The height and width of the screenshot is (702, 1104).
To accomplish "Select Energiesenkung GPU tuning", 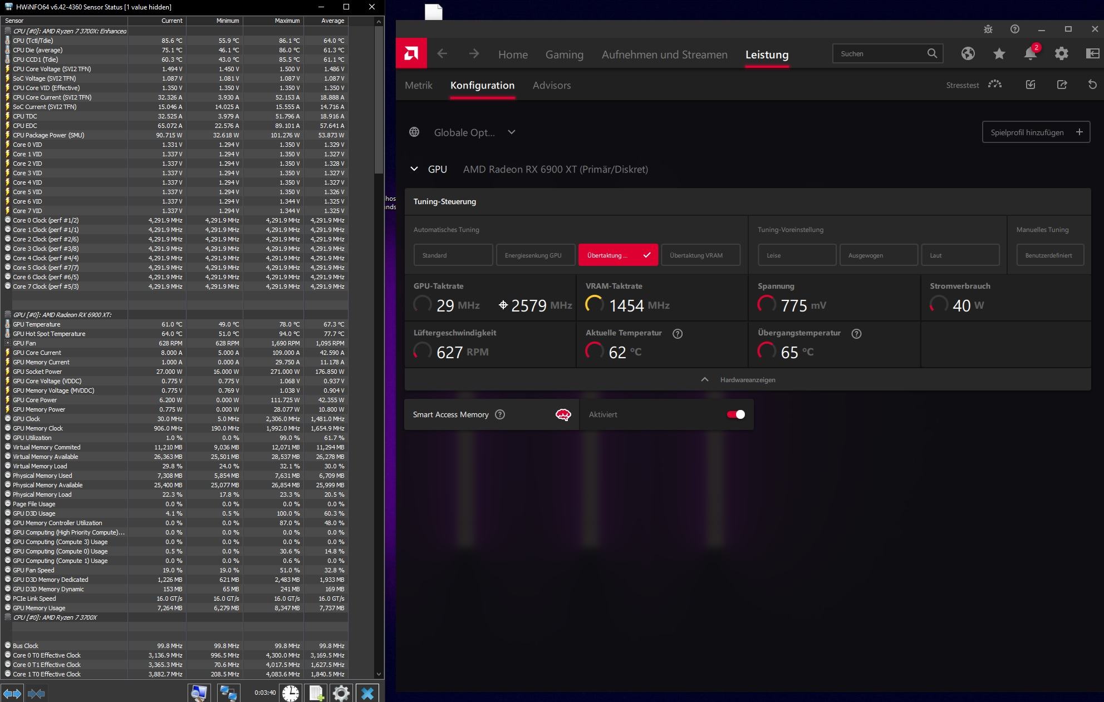I will click(x=536, y=255).
